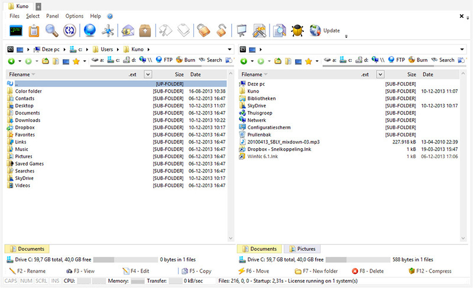Viewport: 473px width, 288px height.
Task: Open left panel extension filter dropdown
Action: tap(148, 74)
